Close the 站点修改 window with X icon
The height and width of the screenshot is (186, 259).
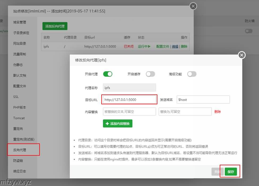pos(193,6)
